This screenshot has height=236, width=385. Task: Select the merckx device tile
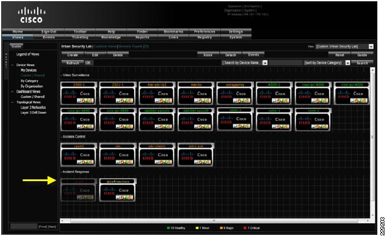coord(195,93)
